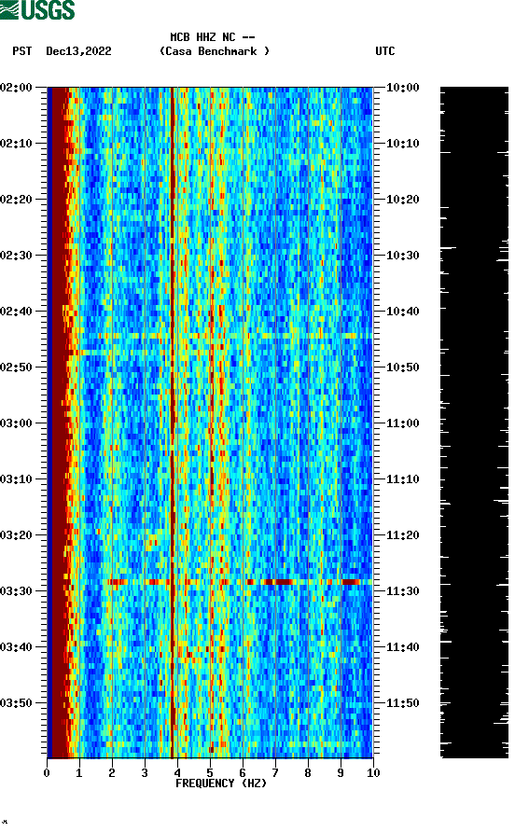The height and width of the screenshot is (832, 515).
Task: Click the '5' frequency axis tick label
Action: pyautogui.click(x=210, y=773)
